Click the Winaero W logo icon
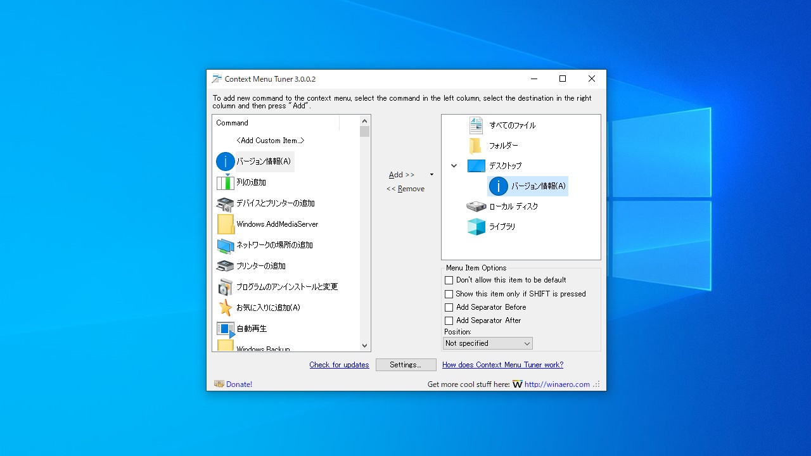Viewport: 811px width, 456px height. click(518, 384)
